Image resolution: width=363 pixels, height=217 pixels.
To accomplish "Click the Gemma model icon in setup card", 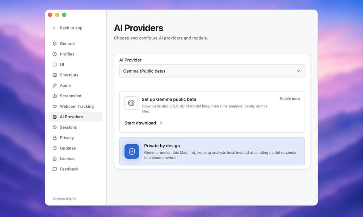I will (131, 103).
